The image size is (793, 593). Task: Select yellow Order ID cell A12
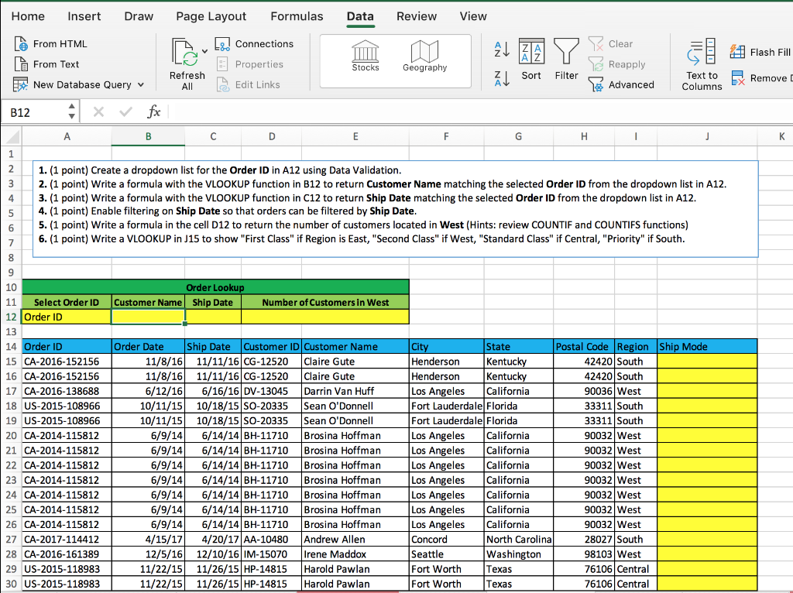(67, 317)
